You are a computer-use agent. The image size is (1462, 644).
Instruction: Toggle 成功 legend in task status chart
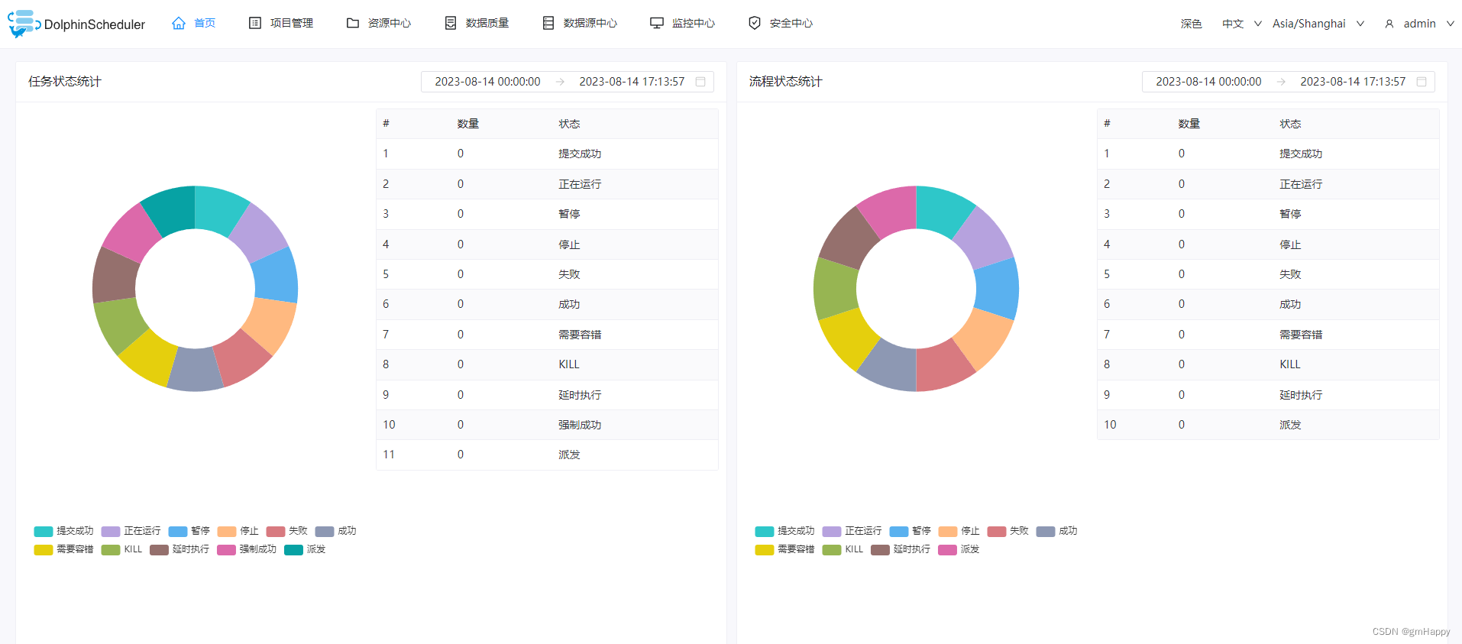click(x=335, y=531)
